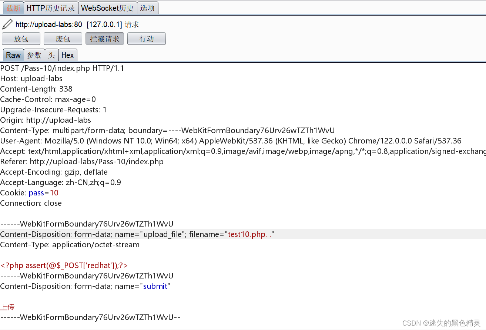Click the filename value test10.php. .
Viewport: 486px width, 330px height.
[x=249, y=234]
